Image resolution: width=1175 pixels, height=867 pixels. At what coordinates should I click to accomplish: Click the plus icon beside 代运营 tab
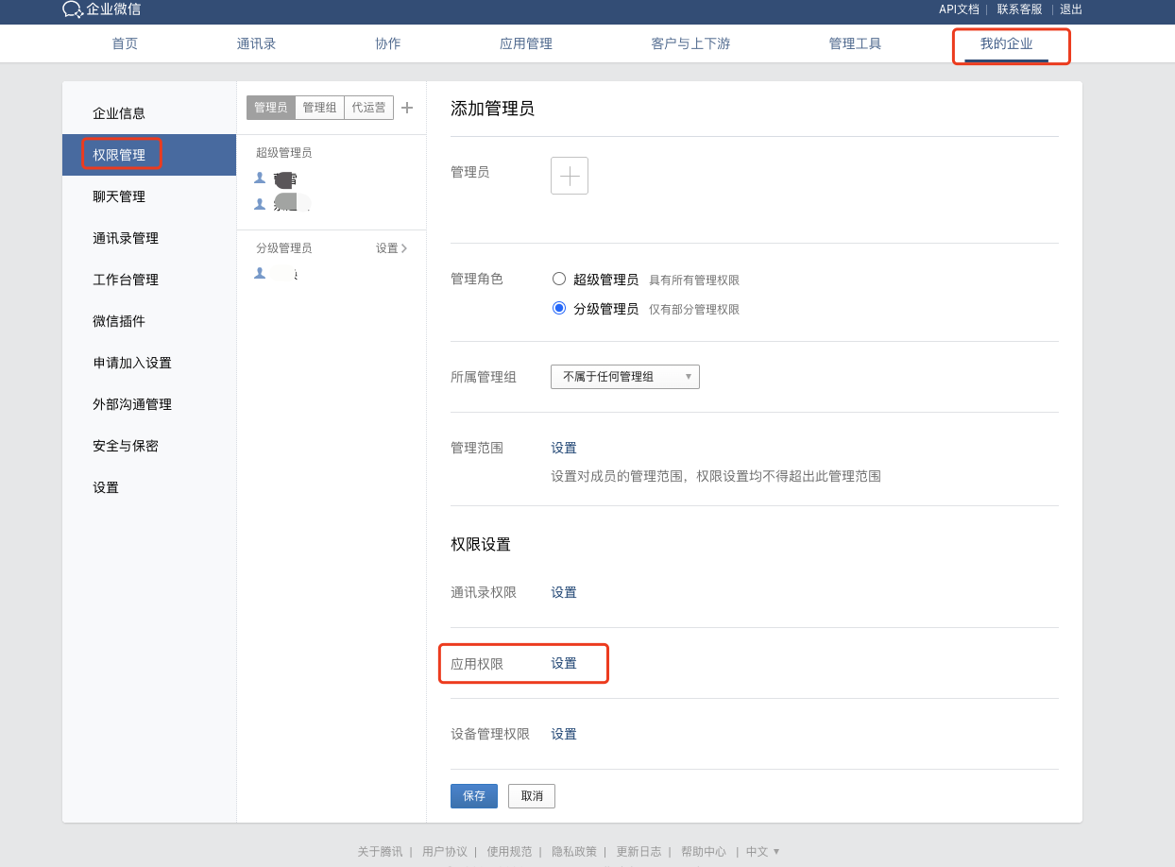(x=407, y=108)
